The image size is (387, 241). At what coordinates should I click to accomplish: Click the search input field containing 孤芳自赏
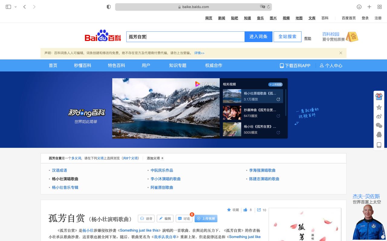(x=185, y=36)
